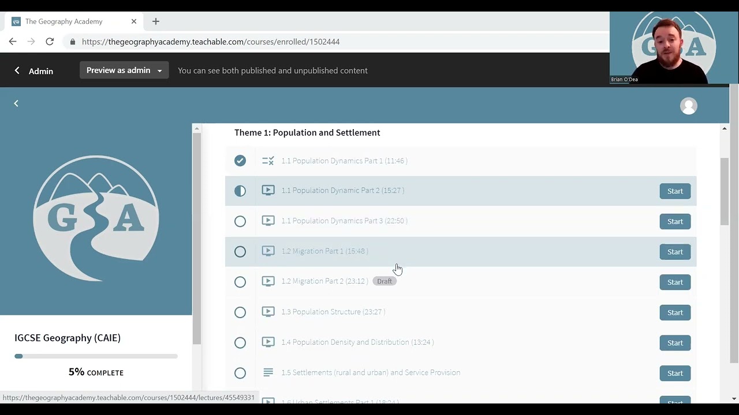This screenshot has width=739, height=415.
Task: Mark 1.5 Settlements circle complete
Action: tap(240, 373)
